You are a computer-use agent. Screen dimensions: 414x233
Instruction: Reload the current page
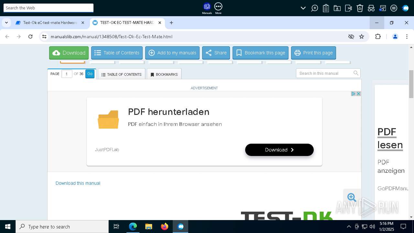click(x=30, y=37)
